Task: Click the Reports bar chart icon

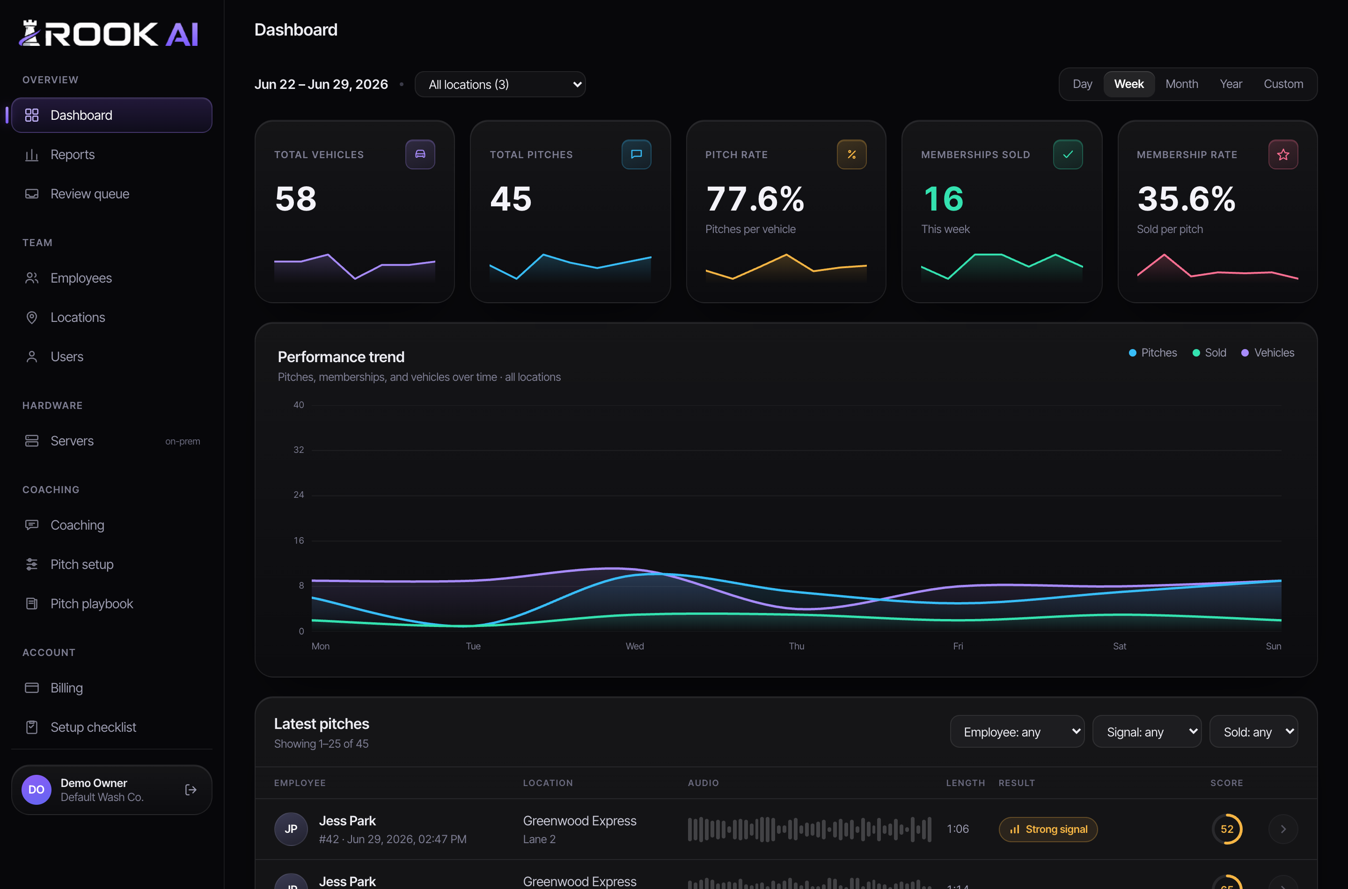Action: point(32,155)
